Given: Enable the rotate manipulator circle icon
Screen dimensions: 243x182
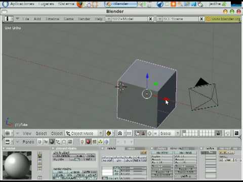Looking at the screenshot, I should pyautogui.click(x=149, y=133).
